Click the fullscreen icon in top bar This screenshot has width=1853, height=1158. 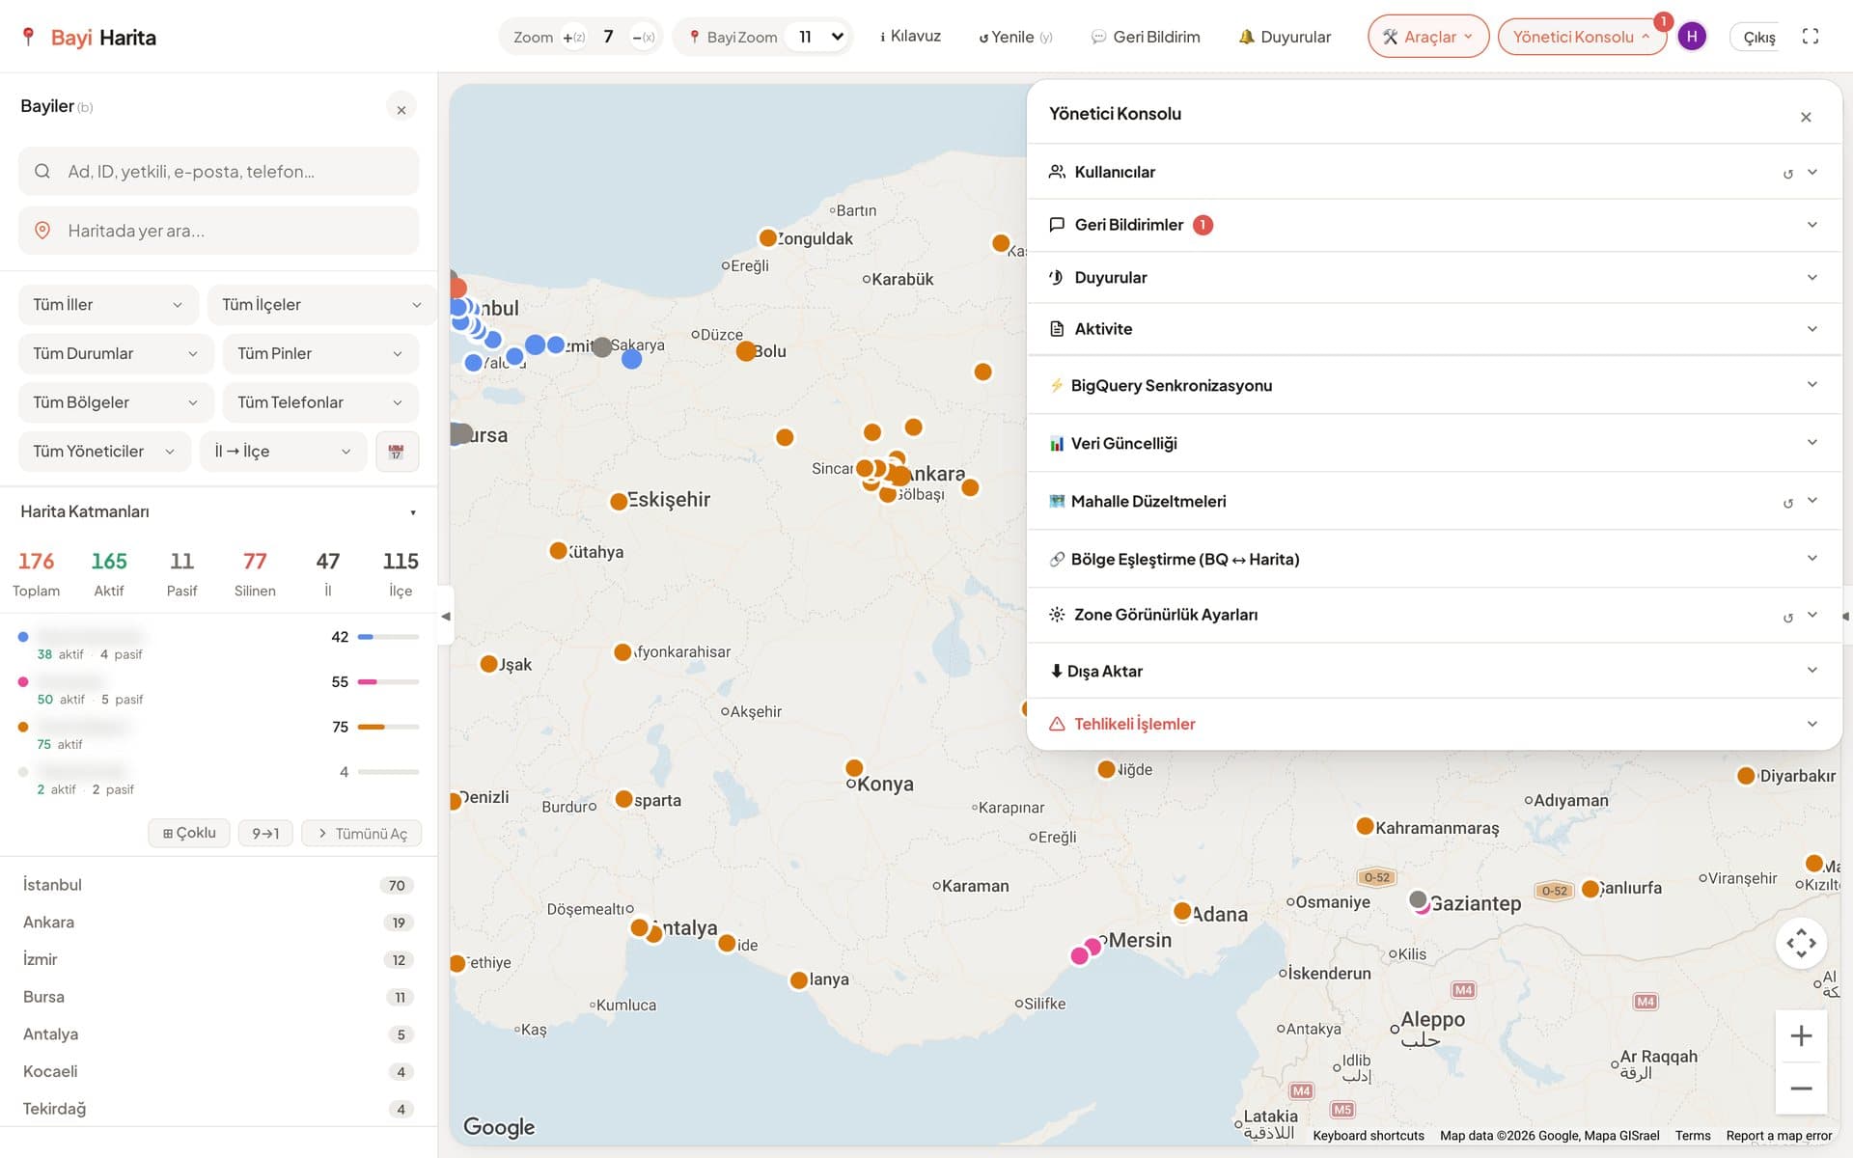point(1811,37)
